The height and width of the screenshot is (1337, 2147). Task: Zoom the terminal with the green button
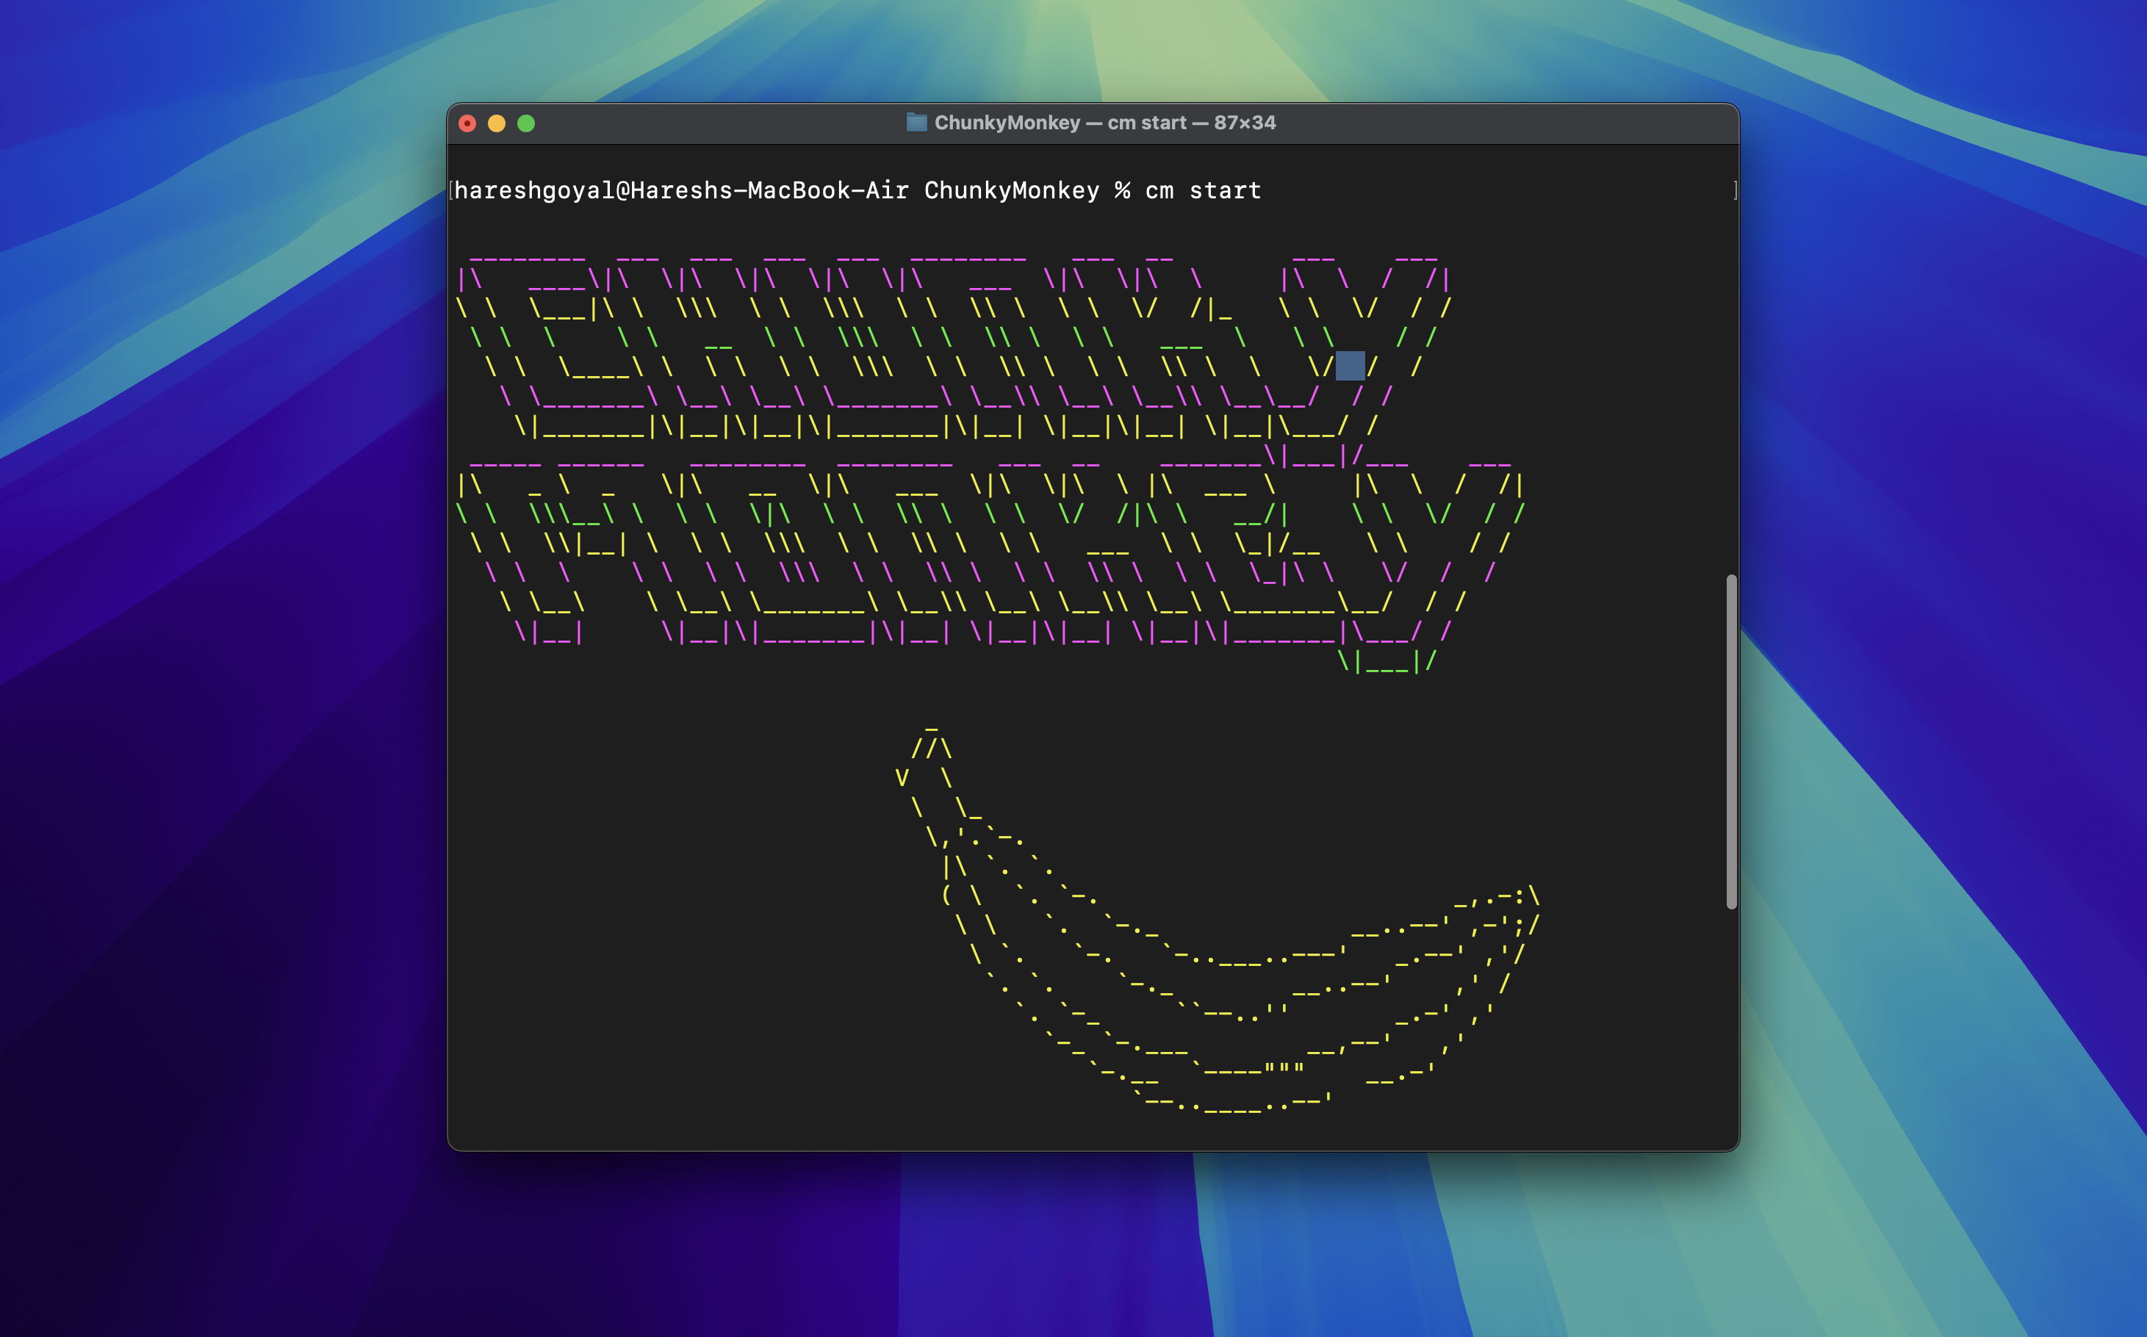pyautogui.click(x=526, y=124)
